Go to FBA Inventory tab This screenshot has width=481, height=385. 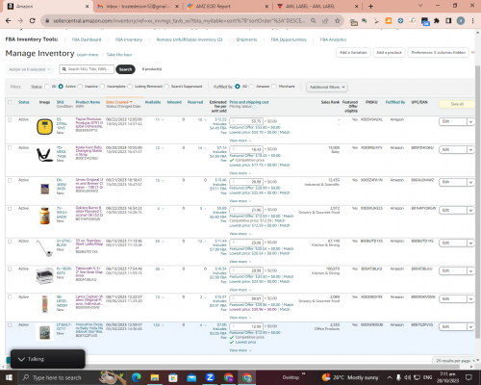click(129, 39)
